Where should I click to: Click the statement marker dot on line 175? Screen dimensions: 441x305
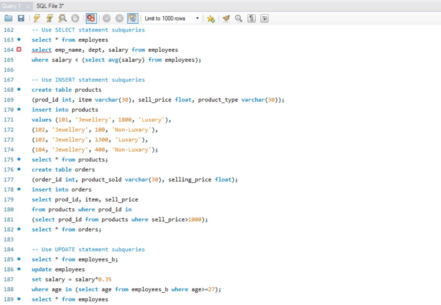tap(19, 159)
